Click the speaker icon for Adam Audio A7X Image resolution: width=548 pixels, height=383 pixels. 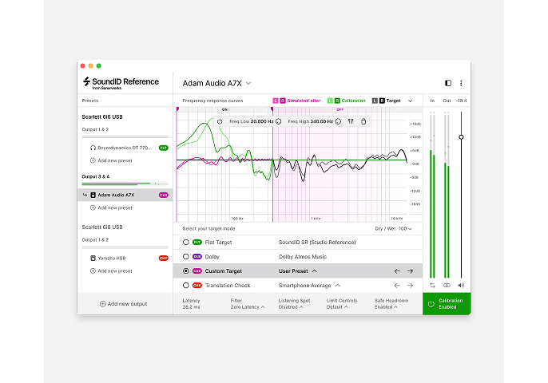click(x=93, y=195)
